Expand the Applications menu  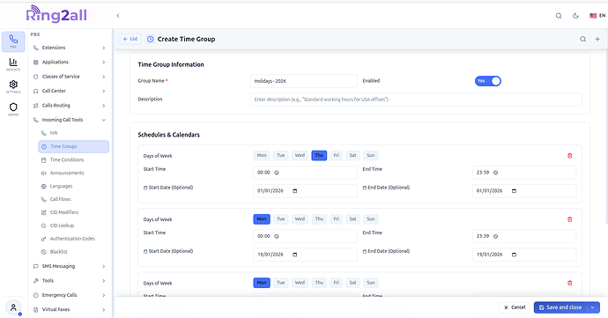coord(70,62)
